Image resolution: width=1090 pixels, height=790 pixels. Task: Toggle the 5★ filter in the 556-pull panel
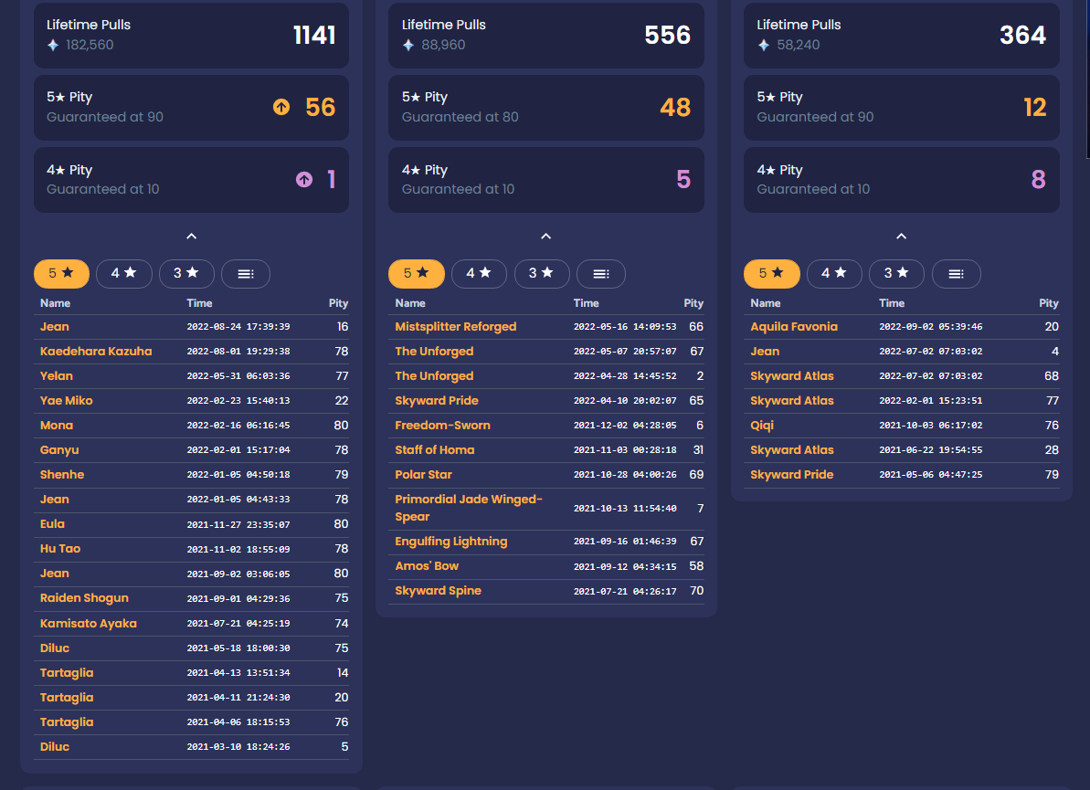[417, 274]
